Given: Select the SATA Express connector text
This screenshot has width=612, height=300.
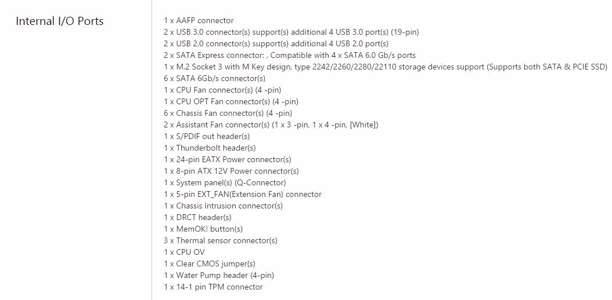Looking at the screenshot, I should [290, 55].
